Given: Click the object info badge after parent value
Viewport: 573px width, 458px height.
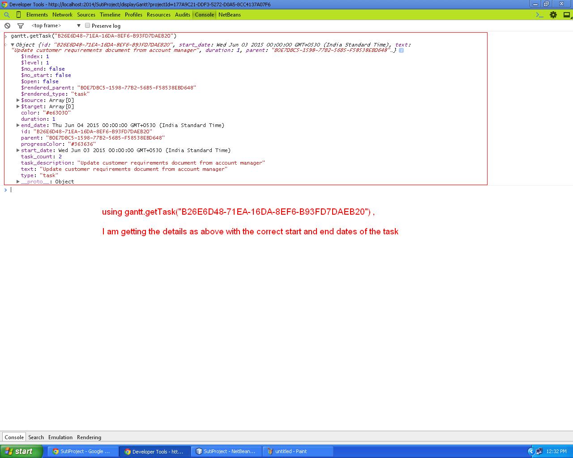Looking at the screenshot, I should pos(401,51).
